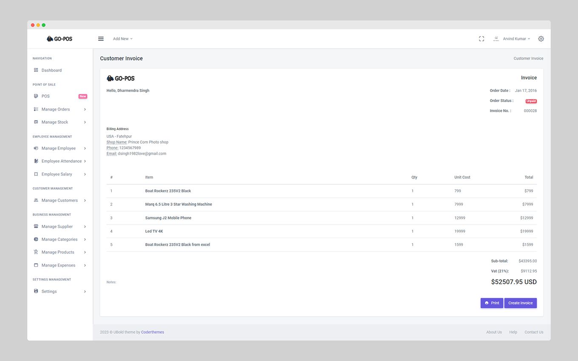The image size is (578, 361).
Task: Enter fullscreen mode via top bar icon
Action: [x=482, y=39]
